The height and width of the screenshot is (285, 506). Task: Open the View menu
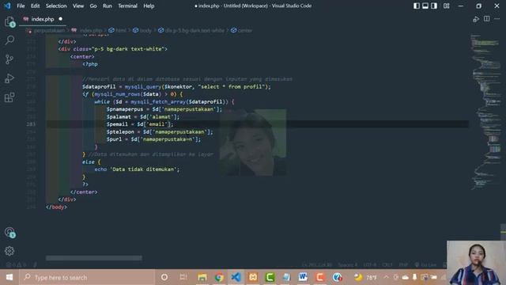click(78, 6)
